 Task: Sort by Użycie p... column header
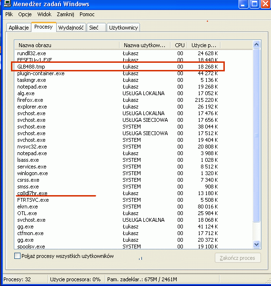204,45
